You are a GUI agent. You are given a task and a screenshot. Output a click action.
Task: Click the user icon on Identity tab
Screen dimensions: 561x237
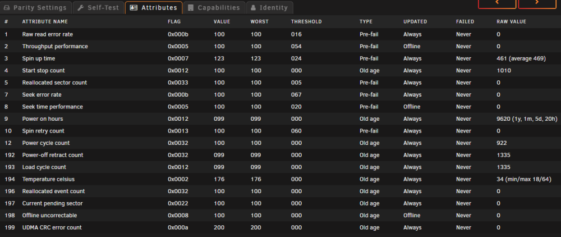click(x=254, y=7)
